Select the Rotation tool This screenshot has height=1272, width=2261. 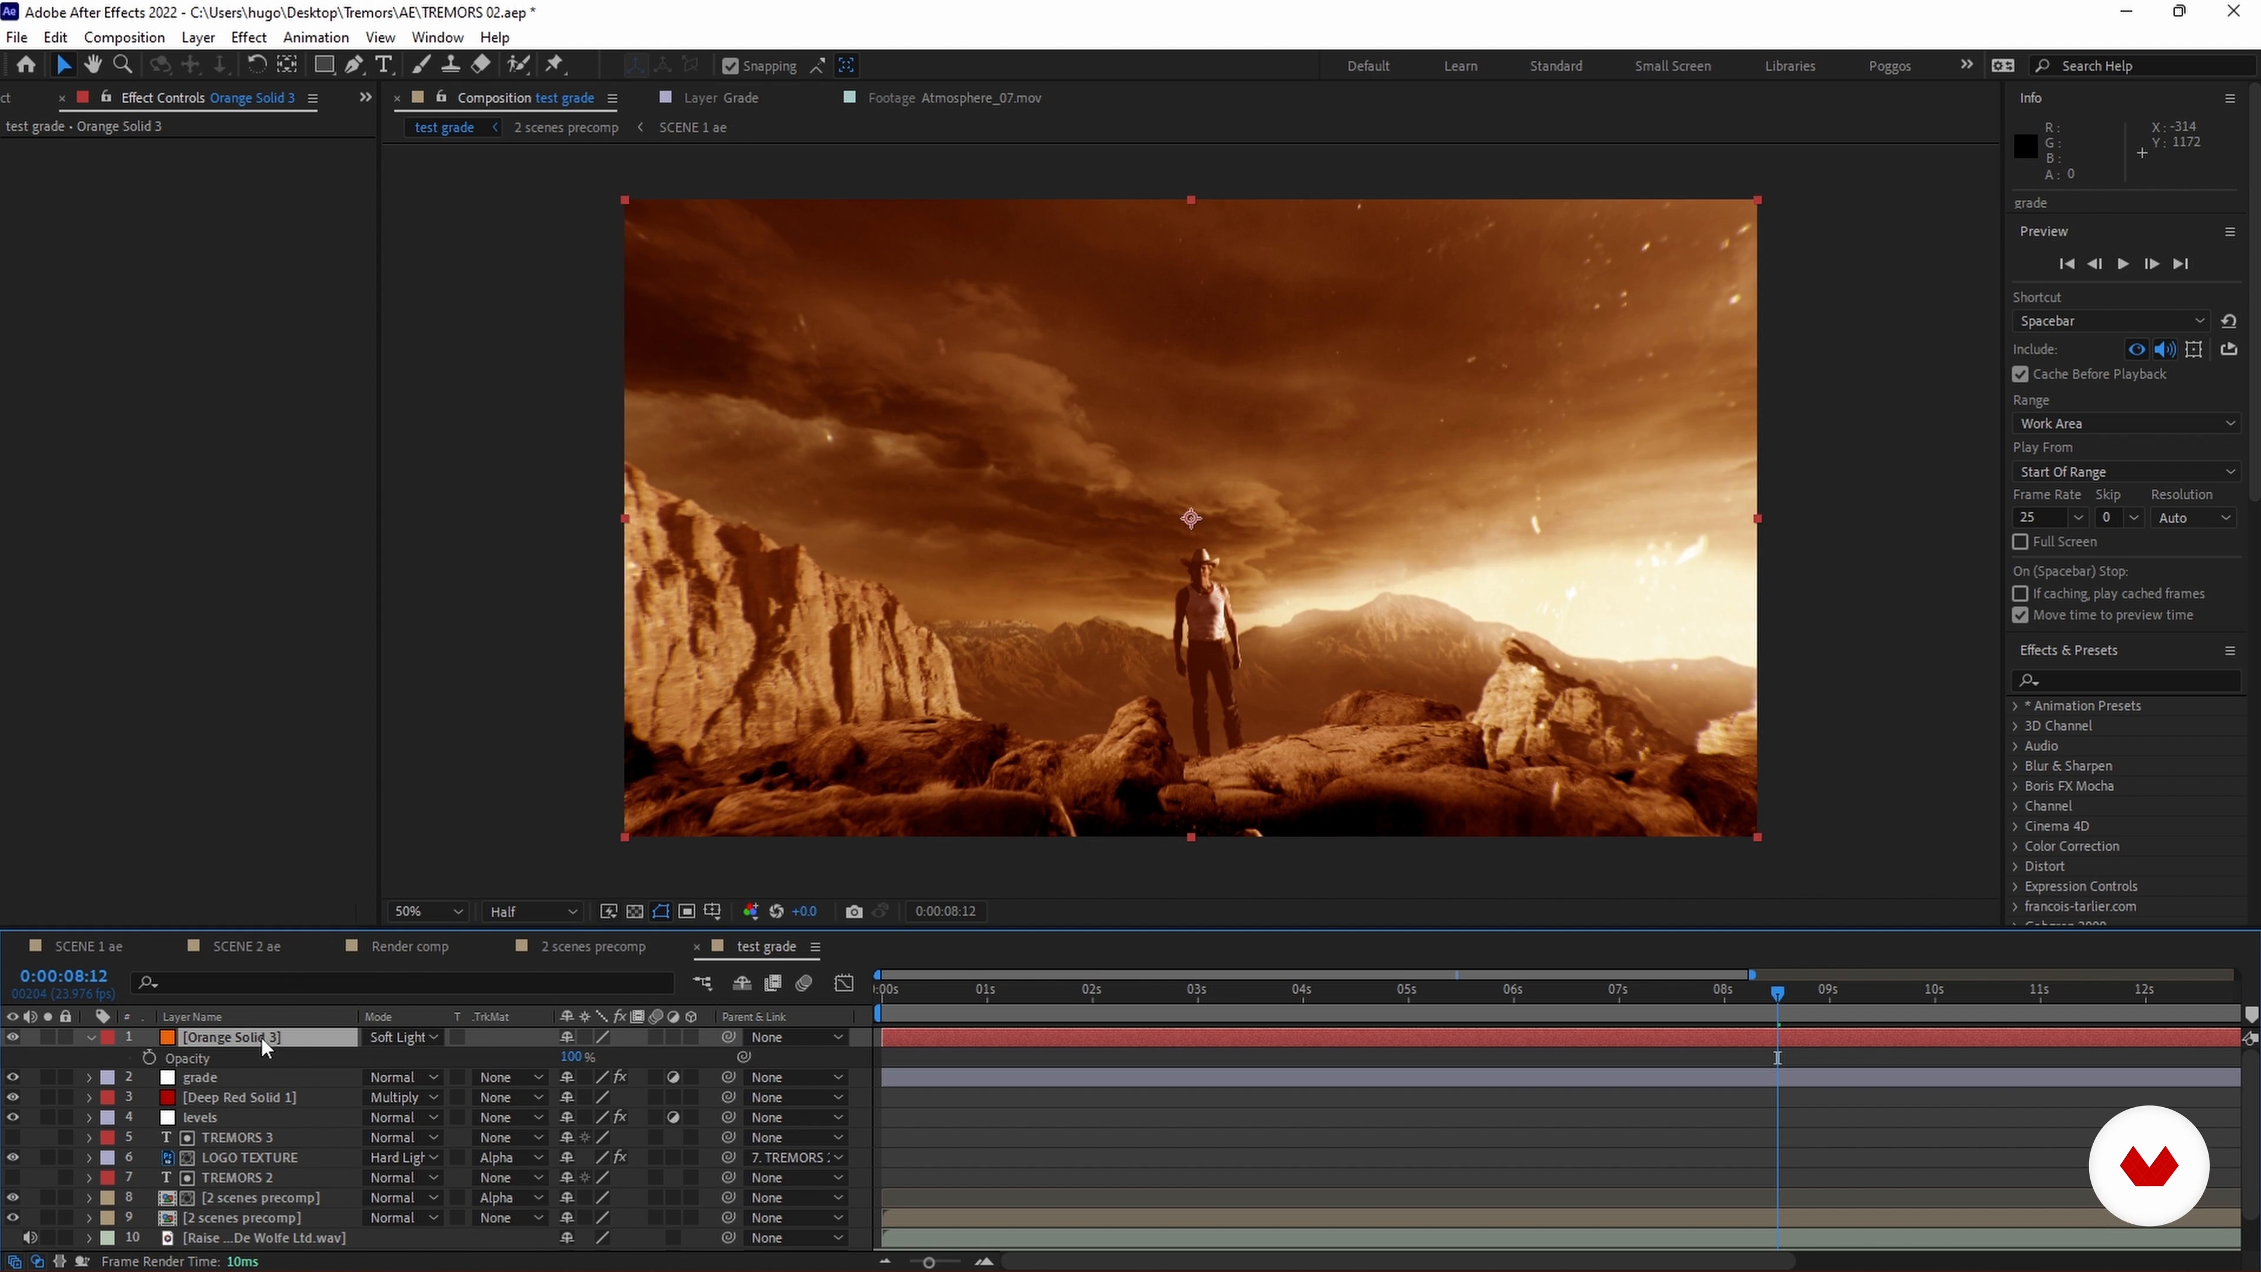tap(256, 65)
